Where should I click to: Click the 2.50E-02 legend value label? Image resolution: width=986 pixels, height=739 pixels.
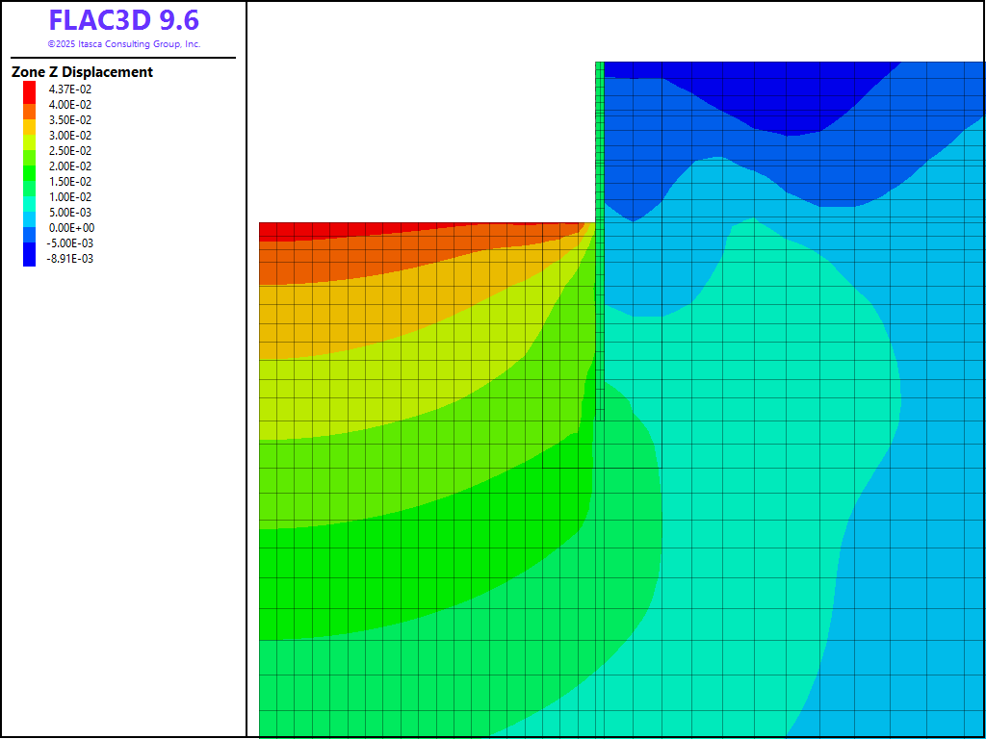70,150
